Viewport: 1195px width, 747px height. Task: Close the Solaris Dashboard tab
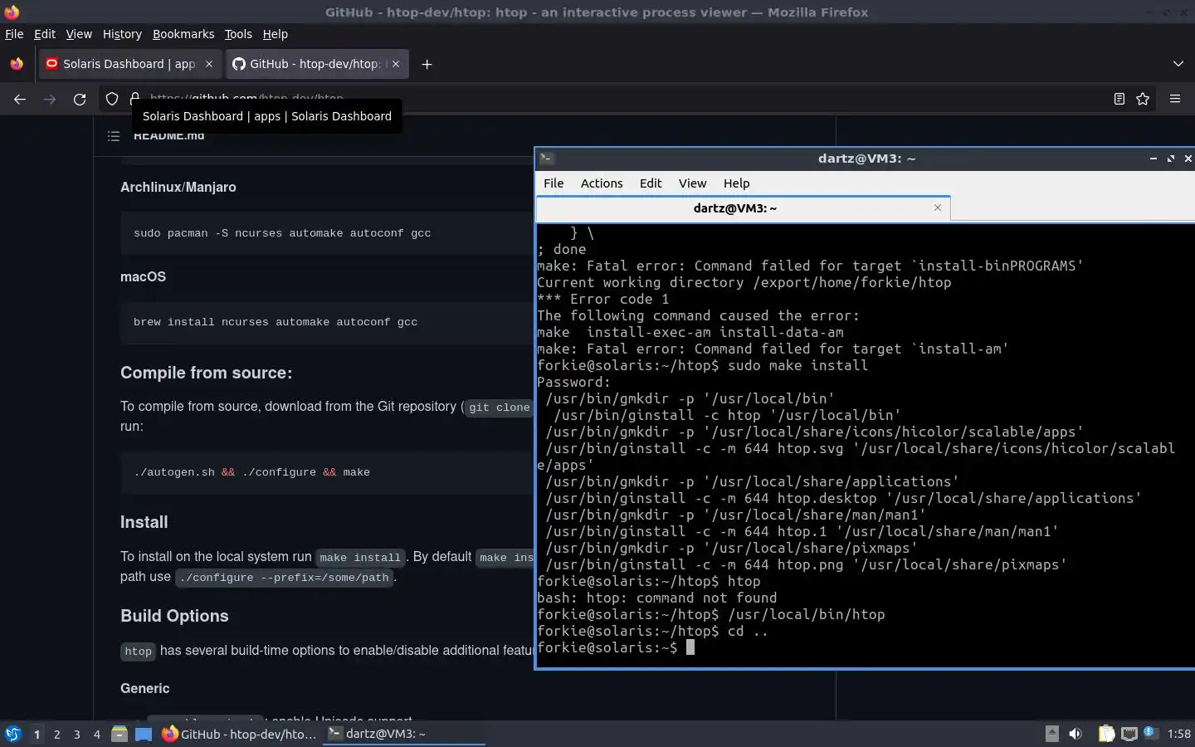click(x=209, y=64)
